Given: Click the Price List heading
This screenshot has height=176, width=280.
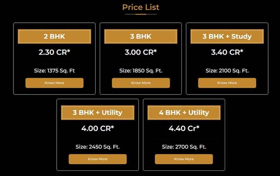Looking at the screenshot, I should pyautogui.click(x=141, y=7).
